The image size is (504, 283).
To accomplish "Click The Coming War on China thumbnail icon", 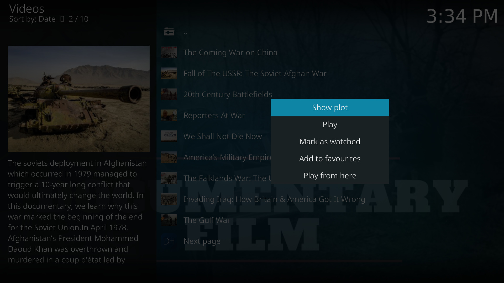I will pyautogui.click(x=169, y=52).
